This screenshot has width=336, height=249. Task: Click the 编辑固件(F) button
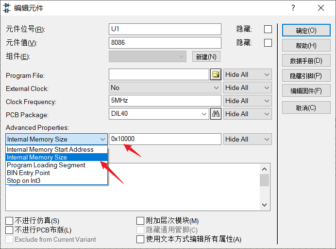pos(306,91)
